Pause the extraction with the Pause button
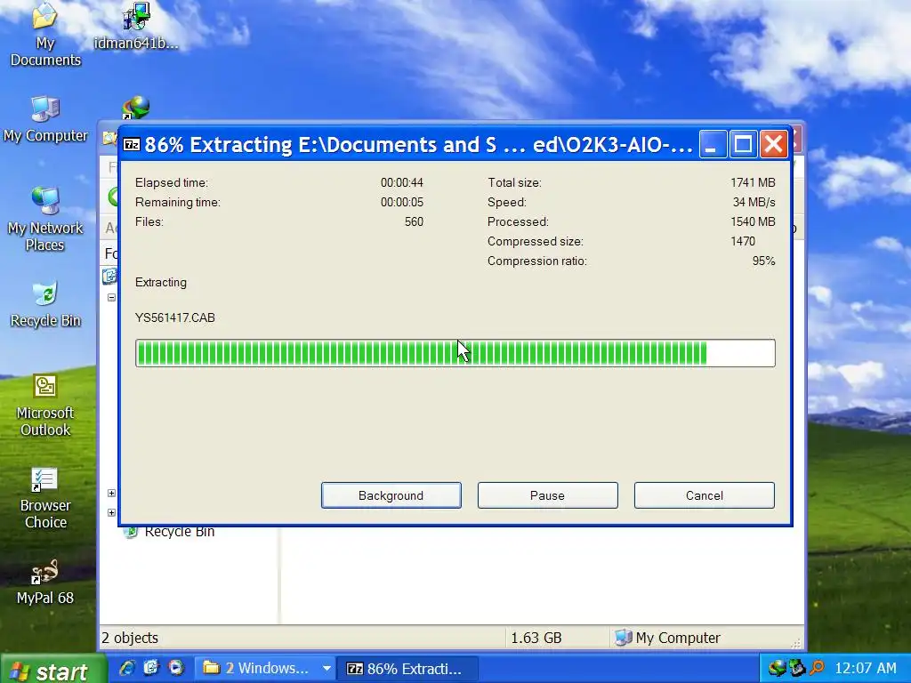 (547, 495)
